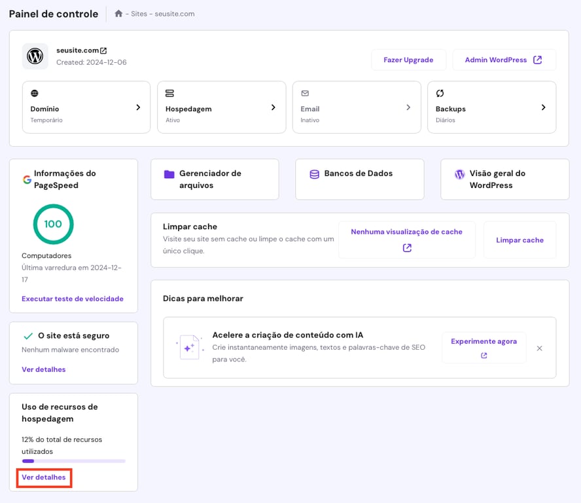Expand the Hospedagem card chevron
Viewport: 581px width, 503px height.
coord(273,107)
